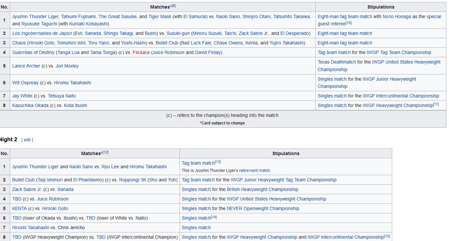This screenshot has width=449, height=241.
Task: Open the Lance Archer link
Action: (x=26, y=66)
